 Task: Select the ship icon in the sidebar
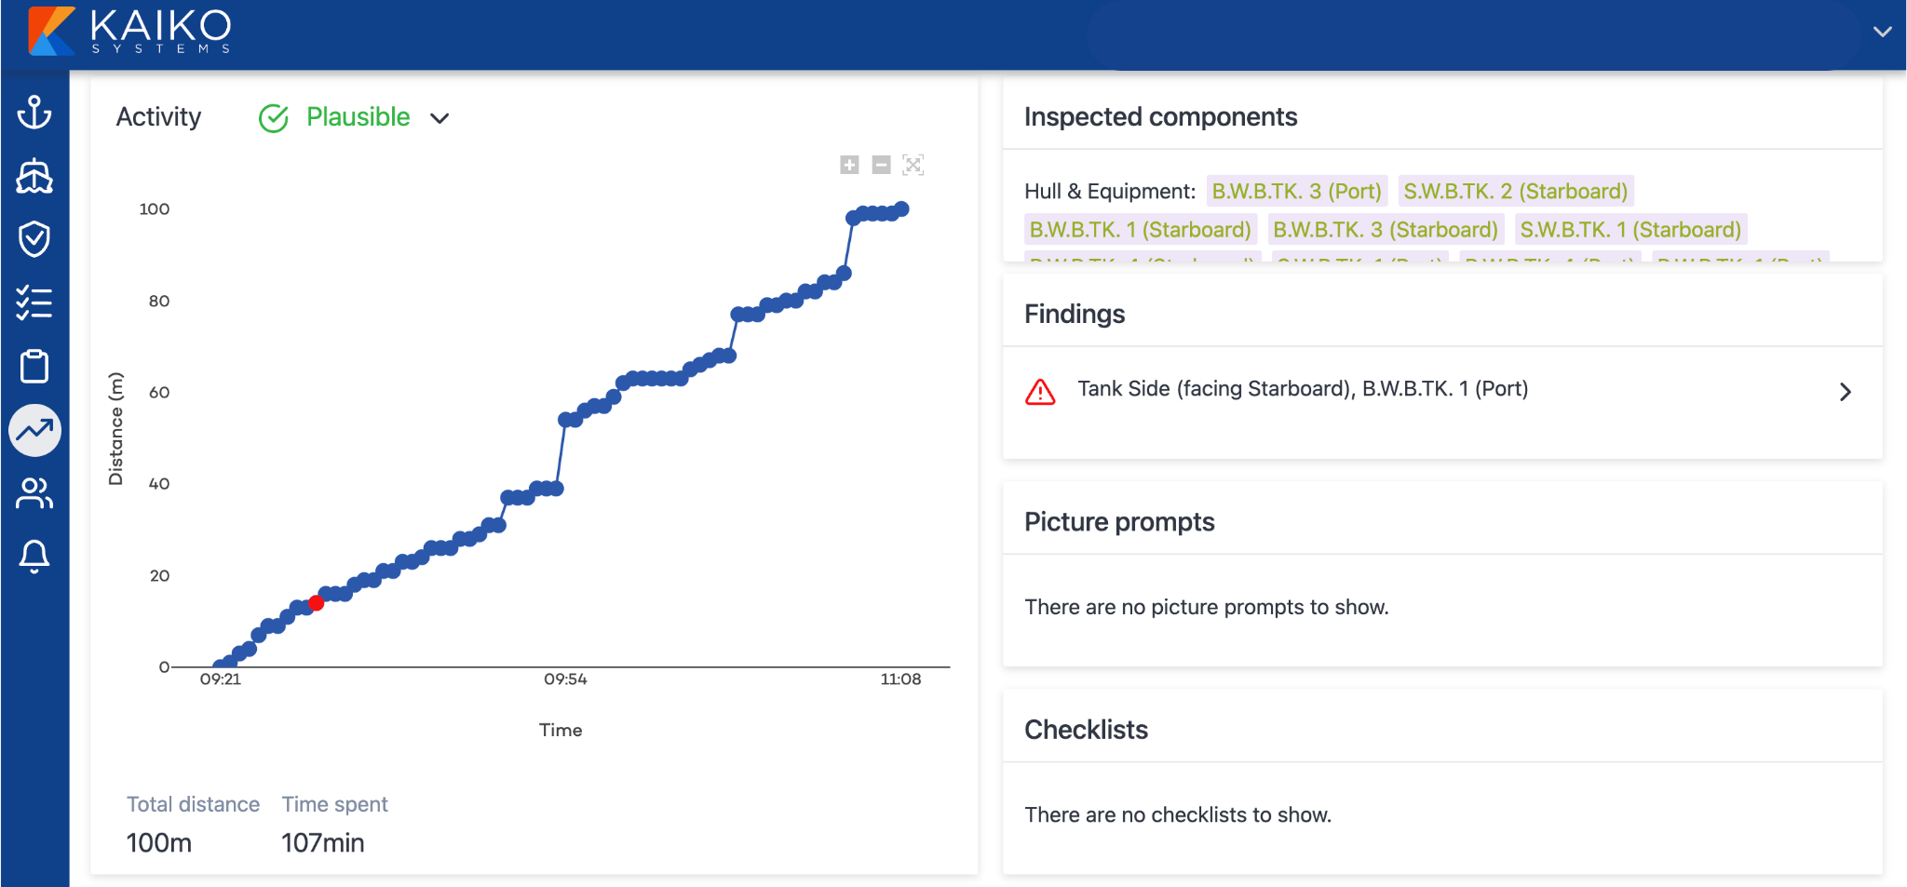[34, 177]
